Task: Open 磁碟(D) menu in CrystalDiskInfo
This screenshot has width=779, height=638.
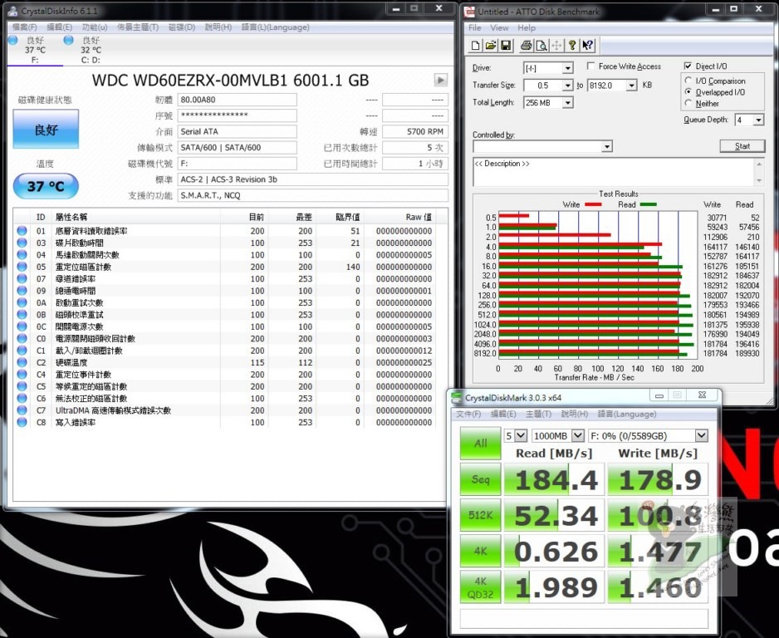Action: [182, 27]
